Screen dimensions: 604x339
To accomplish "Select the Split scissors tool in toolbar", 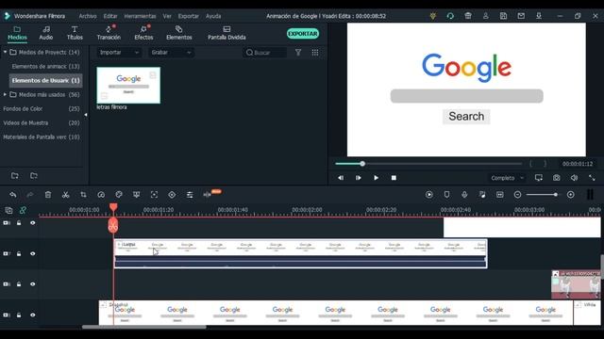I will click(65, 195).
